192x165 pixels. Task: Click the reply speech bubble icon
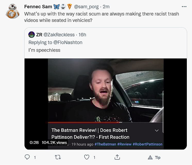27,157
